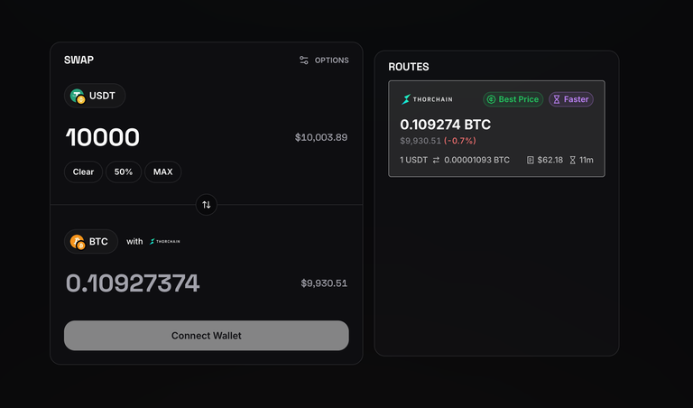This screenshot has width=693, height=408.
Task: Click the THORChain logo in route card
Action: 427,99
